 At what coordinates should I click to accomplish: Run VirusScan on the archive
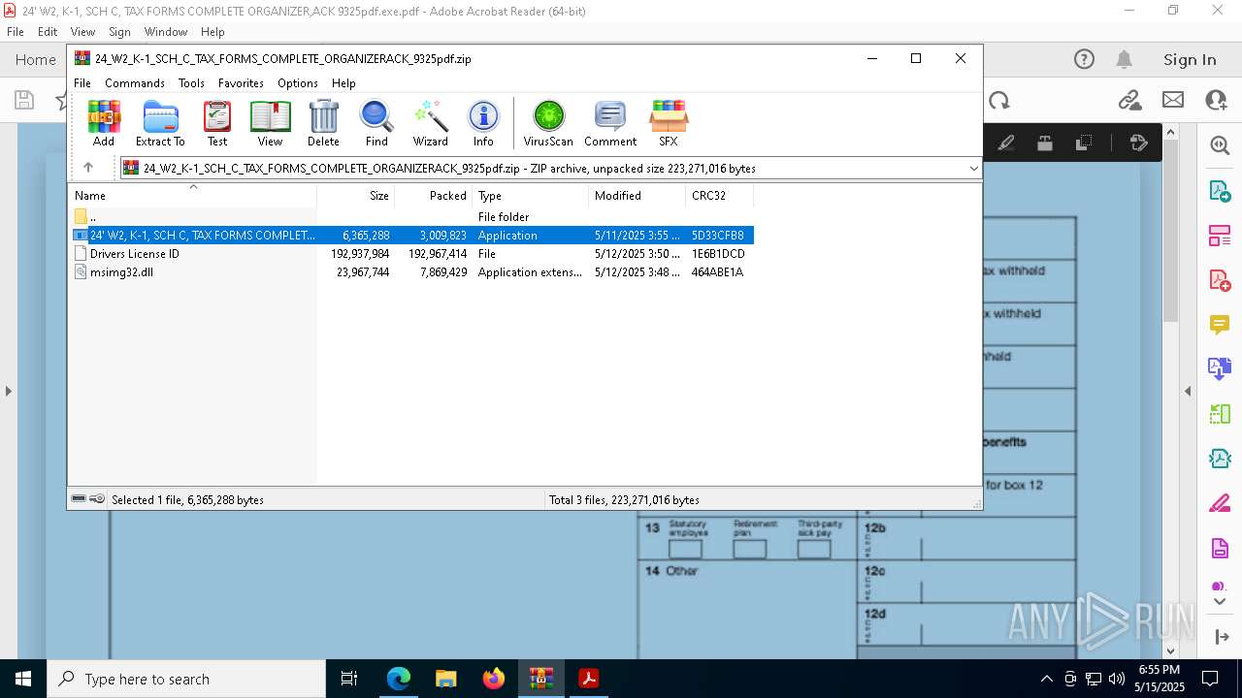pyautogui.click(x=548, y=123)
